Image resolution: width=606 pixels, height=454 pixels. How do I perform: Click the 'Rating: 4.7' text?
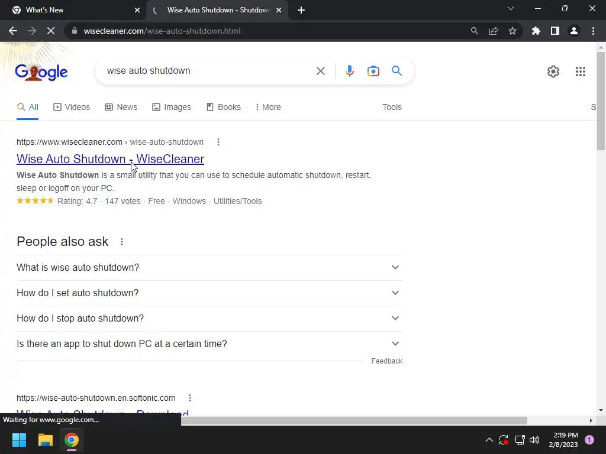pyautogui.click(x=78, y=201)
